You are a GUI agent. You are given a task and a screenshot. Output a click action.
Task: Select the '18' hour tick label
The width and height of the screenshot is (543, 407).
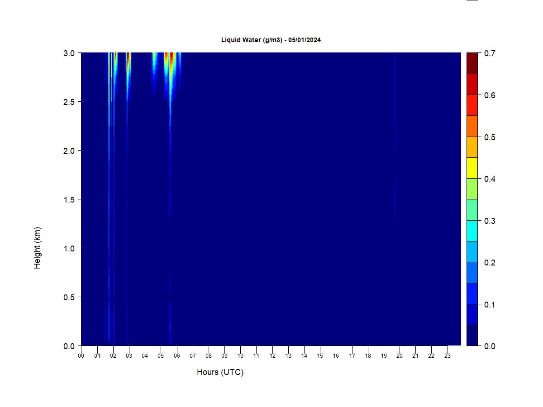coord(368,356)
